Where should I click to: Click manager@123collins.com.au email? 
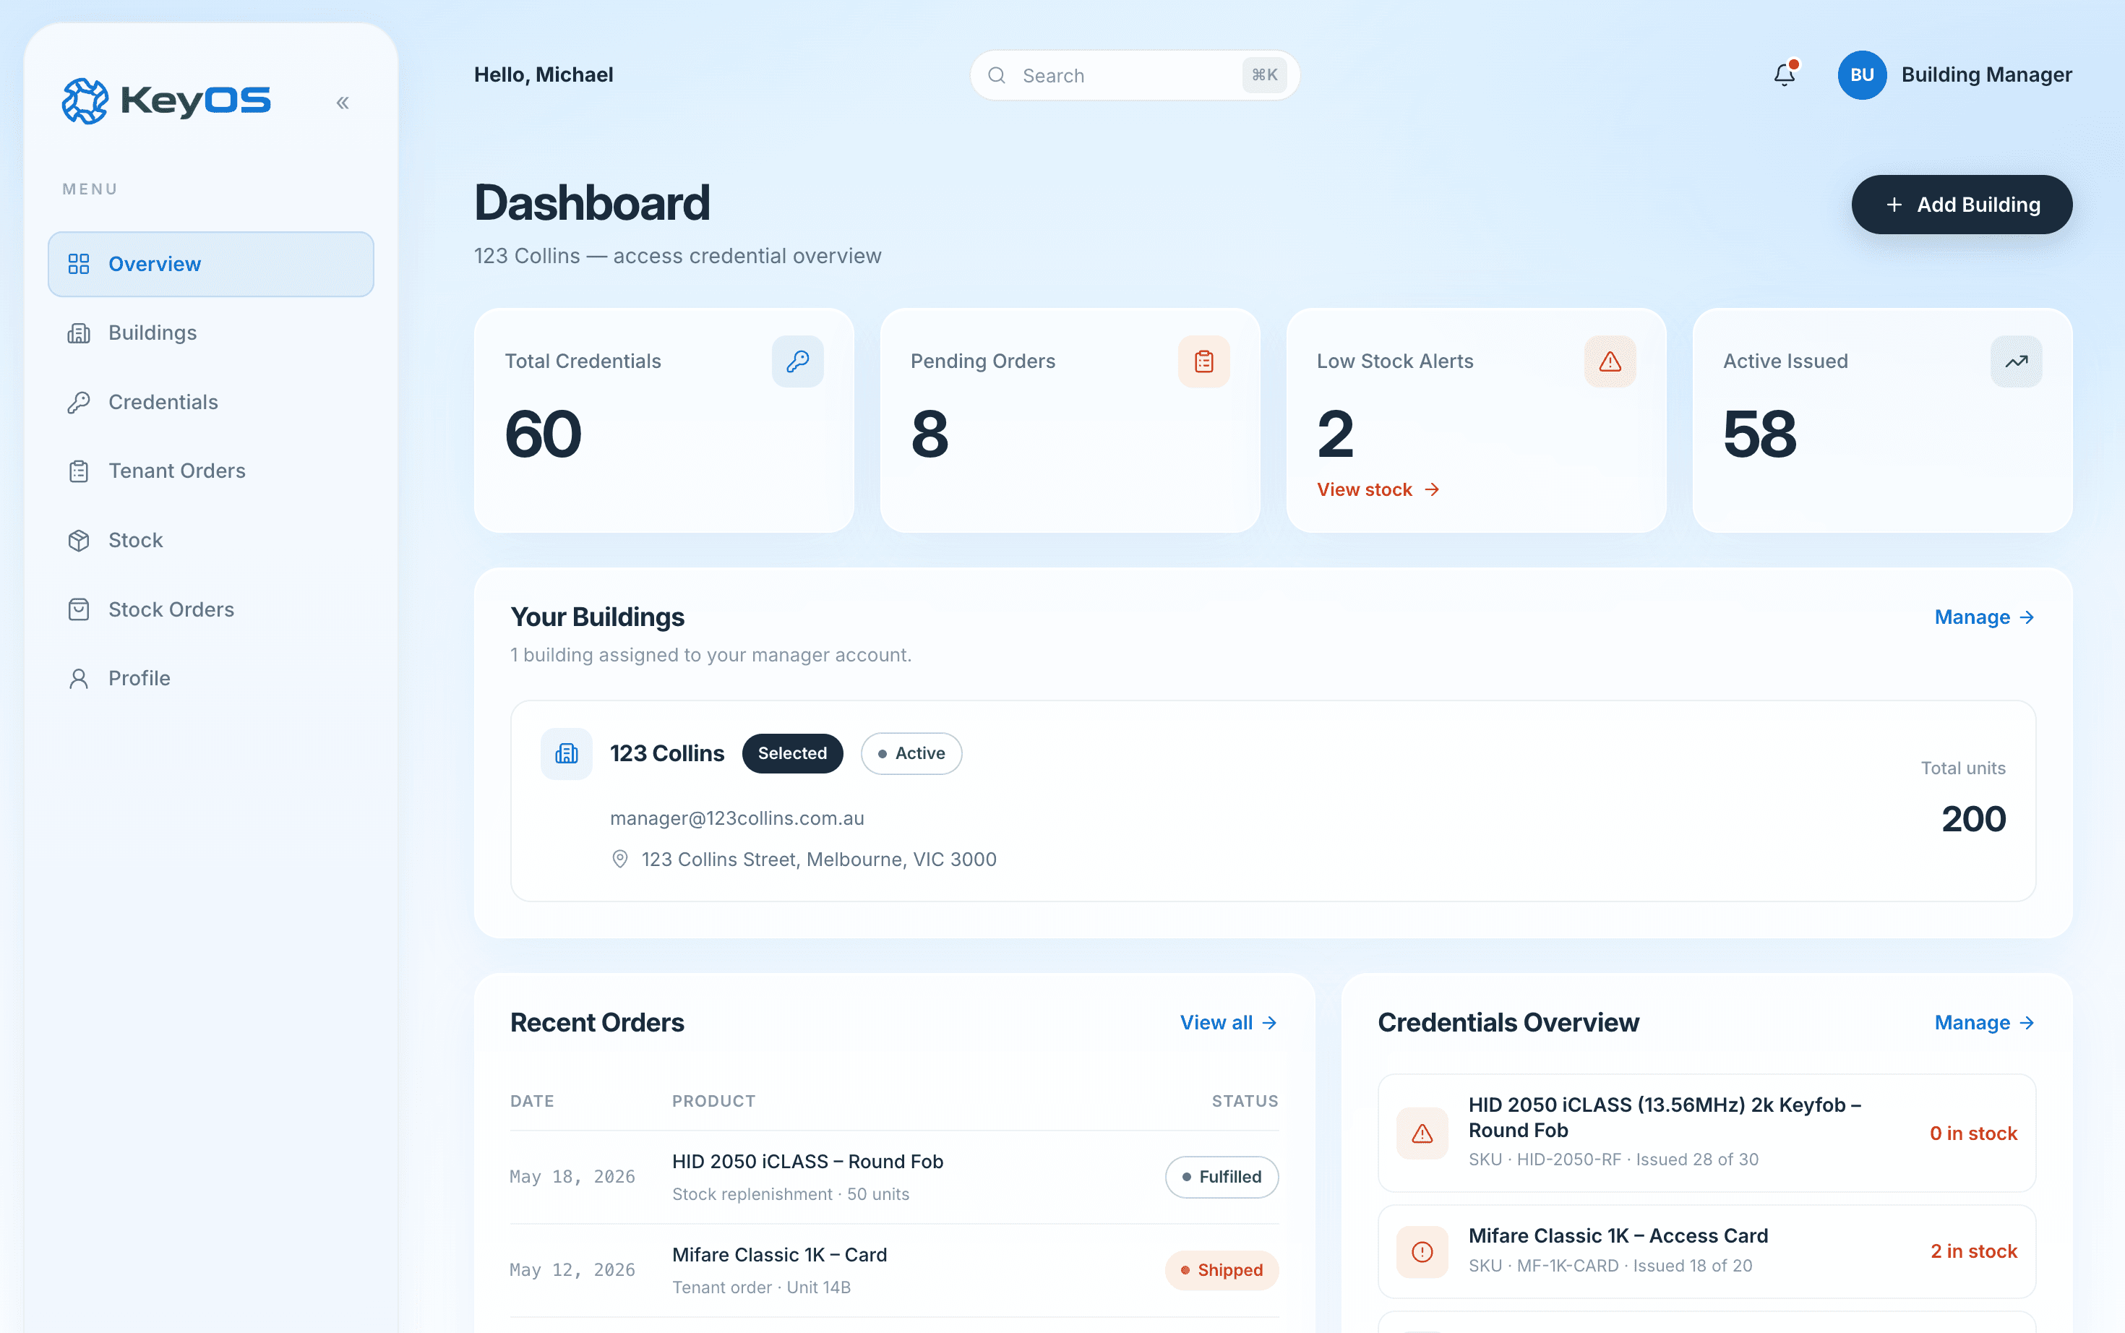(x=737, y=818)
